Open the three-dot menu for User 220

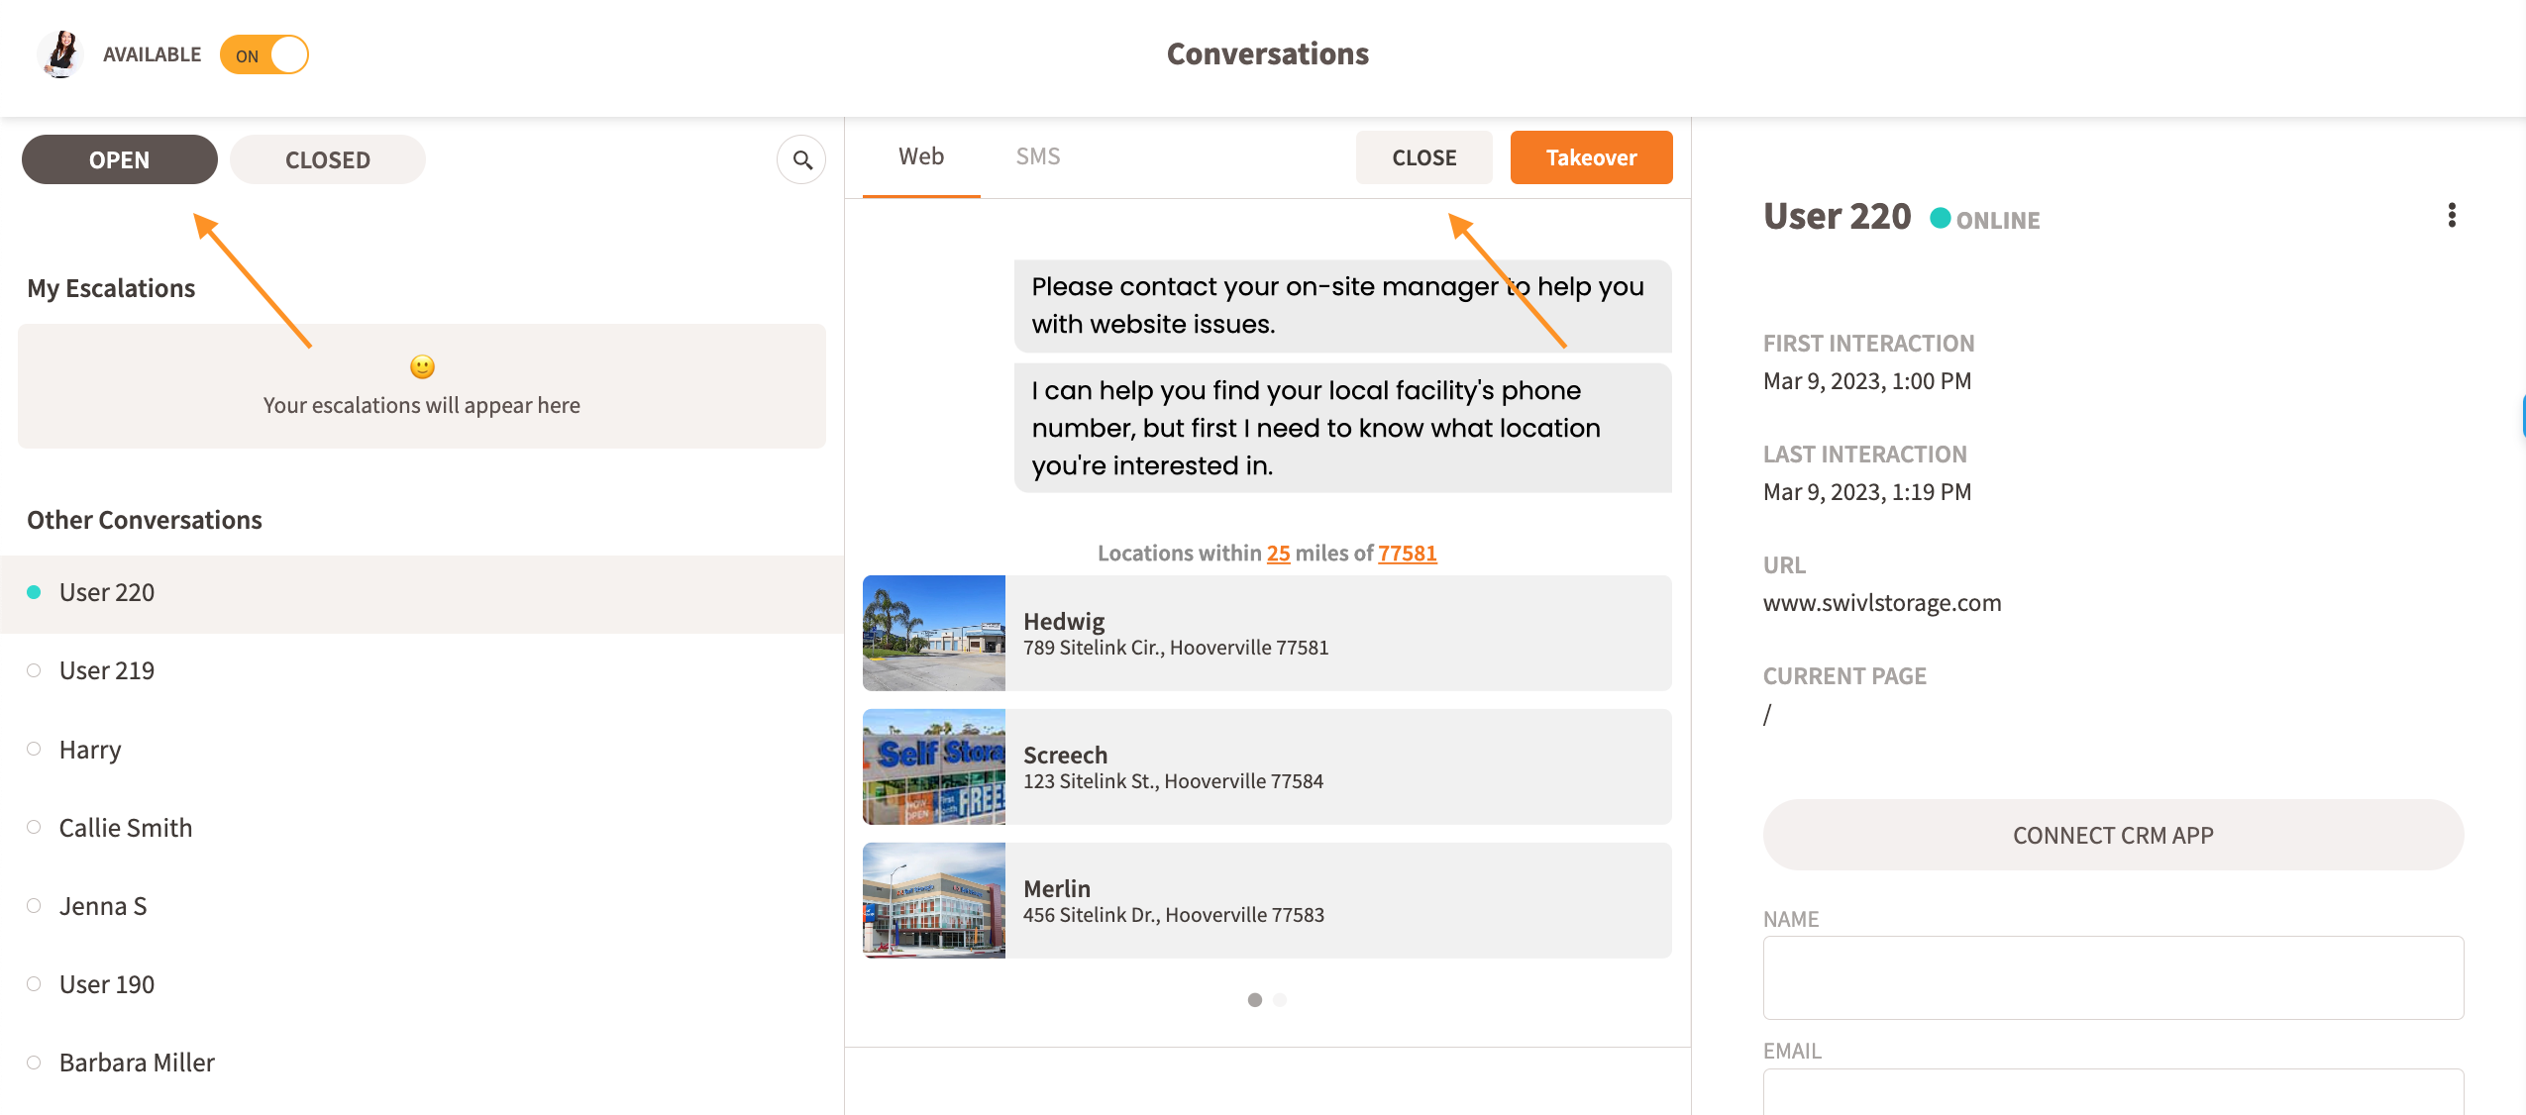tap(2452, 216)
